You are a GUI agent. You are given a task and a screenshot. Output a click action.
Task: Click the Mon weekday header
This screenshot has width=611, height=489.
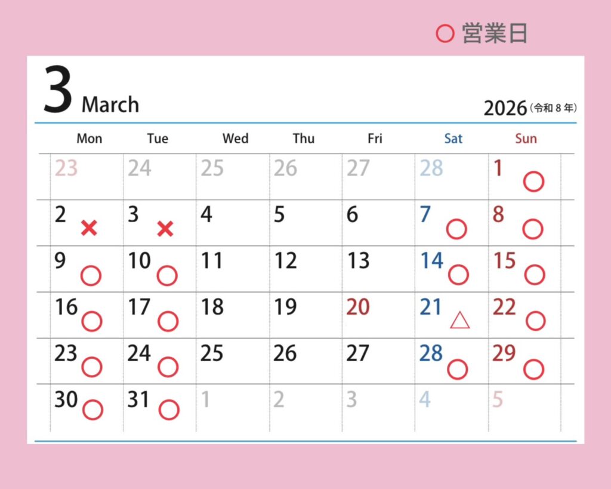coord(90,139)
